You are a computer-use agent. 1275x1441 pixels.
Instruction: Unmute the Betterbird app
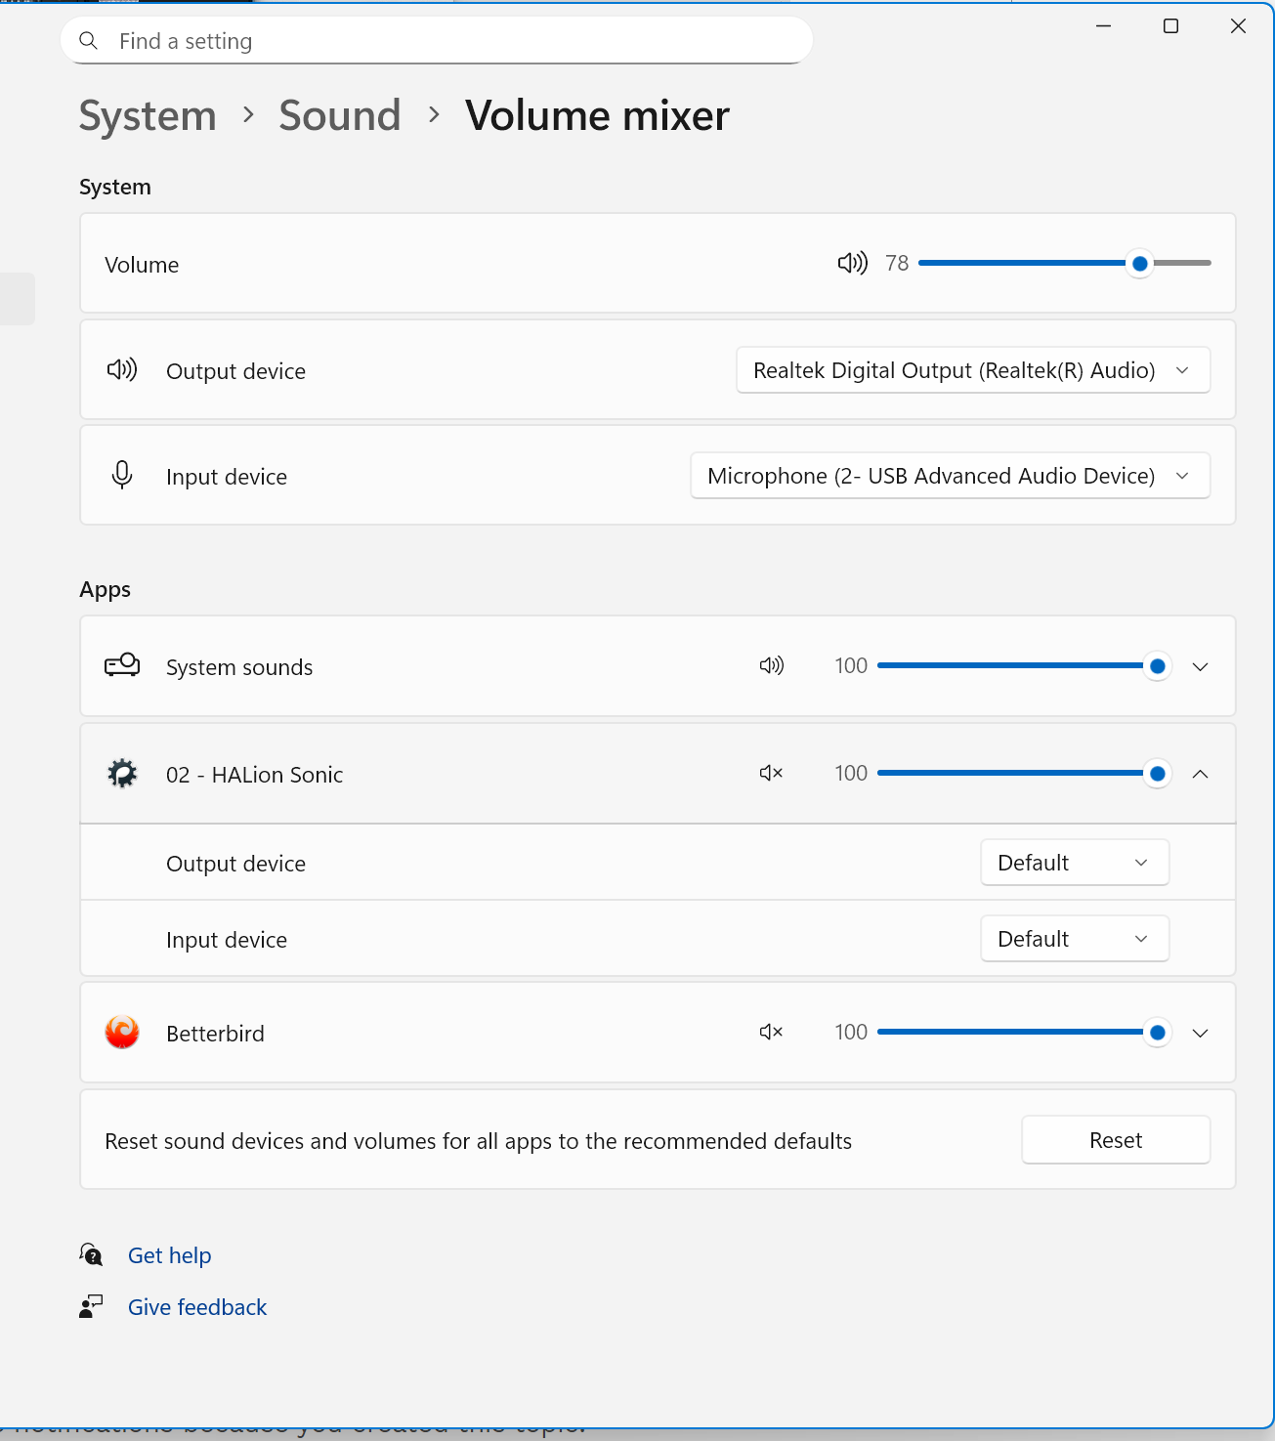click(771, 1033)
